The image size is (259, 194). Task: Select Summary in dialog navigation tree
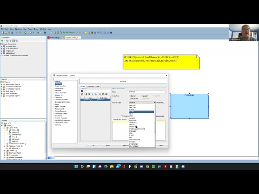point(57,125)
